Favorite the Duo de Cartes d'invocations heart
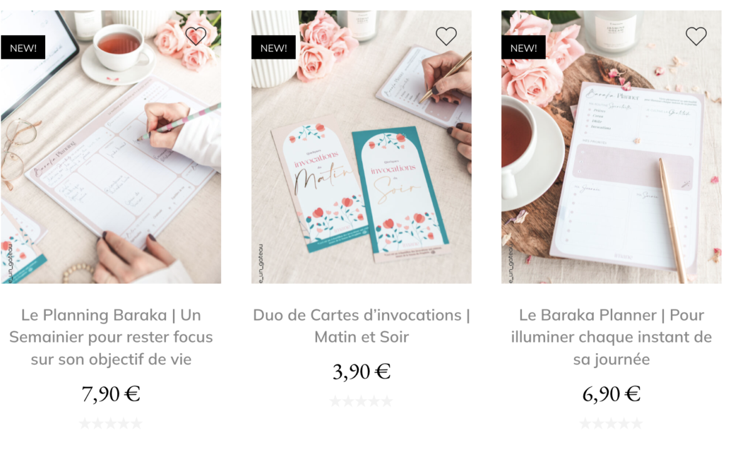 pyautogui.click(x=446, y=36)
